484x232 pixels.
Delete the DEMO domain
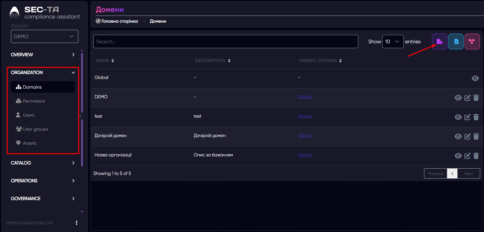(x=476, y=98)
